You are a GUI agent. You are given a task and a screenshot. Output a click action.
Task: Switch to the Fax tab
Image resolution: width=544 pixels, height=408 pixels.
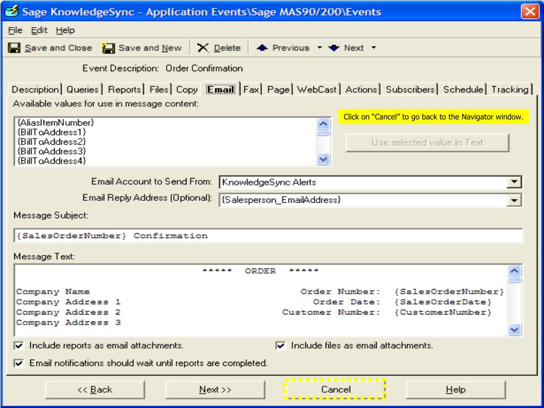[x=251, y=89]
